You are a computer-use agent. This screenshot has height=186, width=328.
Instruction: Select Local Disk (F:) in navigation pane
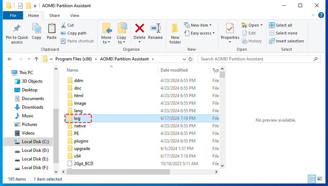(31, 168)
